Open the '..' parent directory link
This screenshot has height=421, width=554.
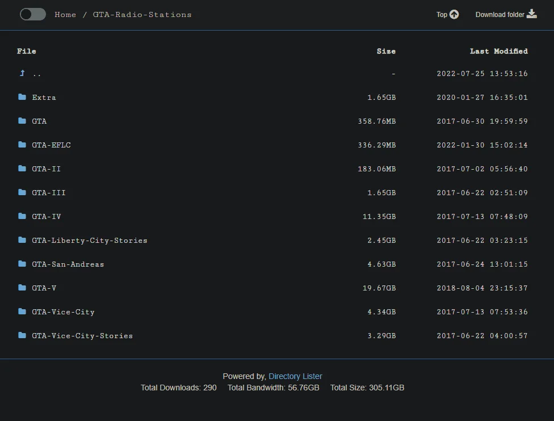tap(37, 74)
